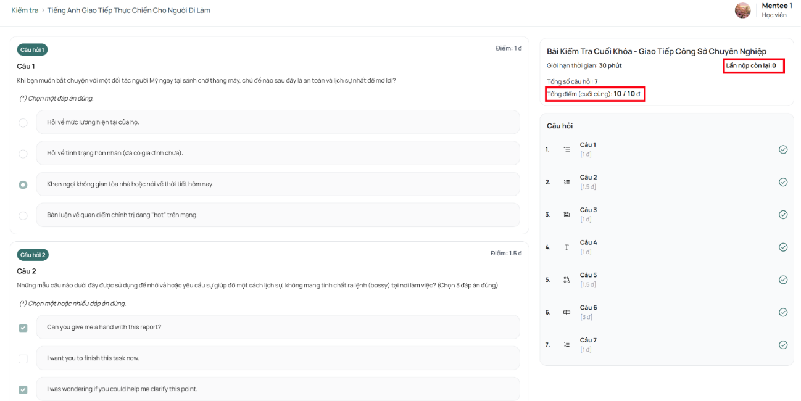Choose the radio about political views
801x401 pixels.
23,215
